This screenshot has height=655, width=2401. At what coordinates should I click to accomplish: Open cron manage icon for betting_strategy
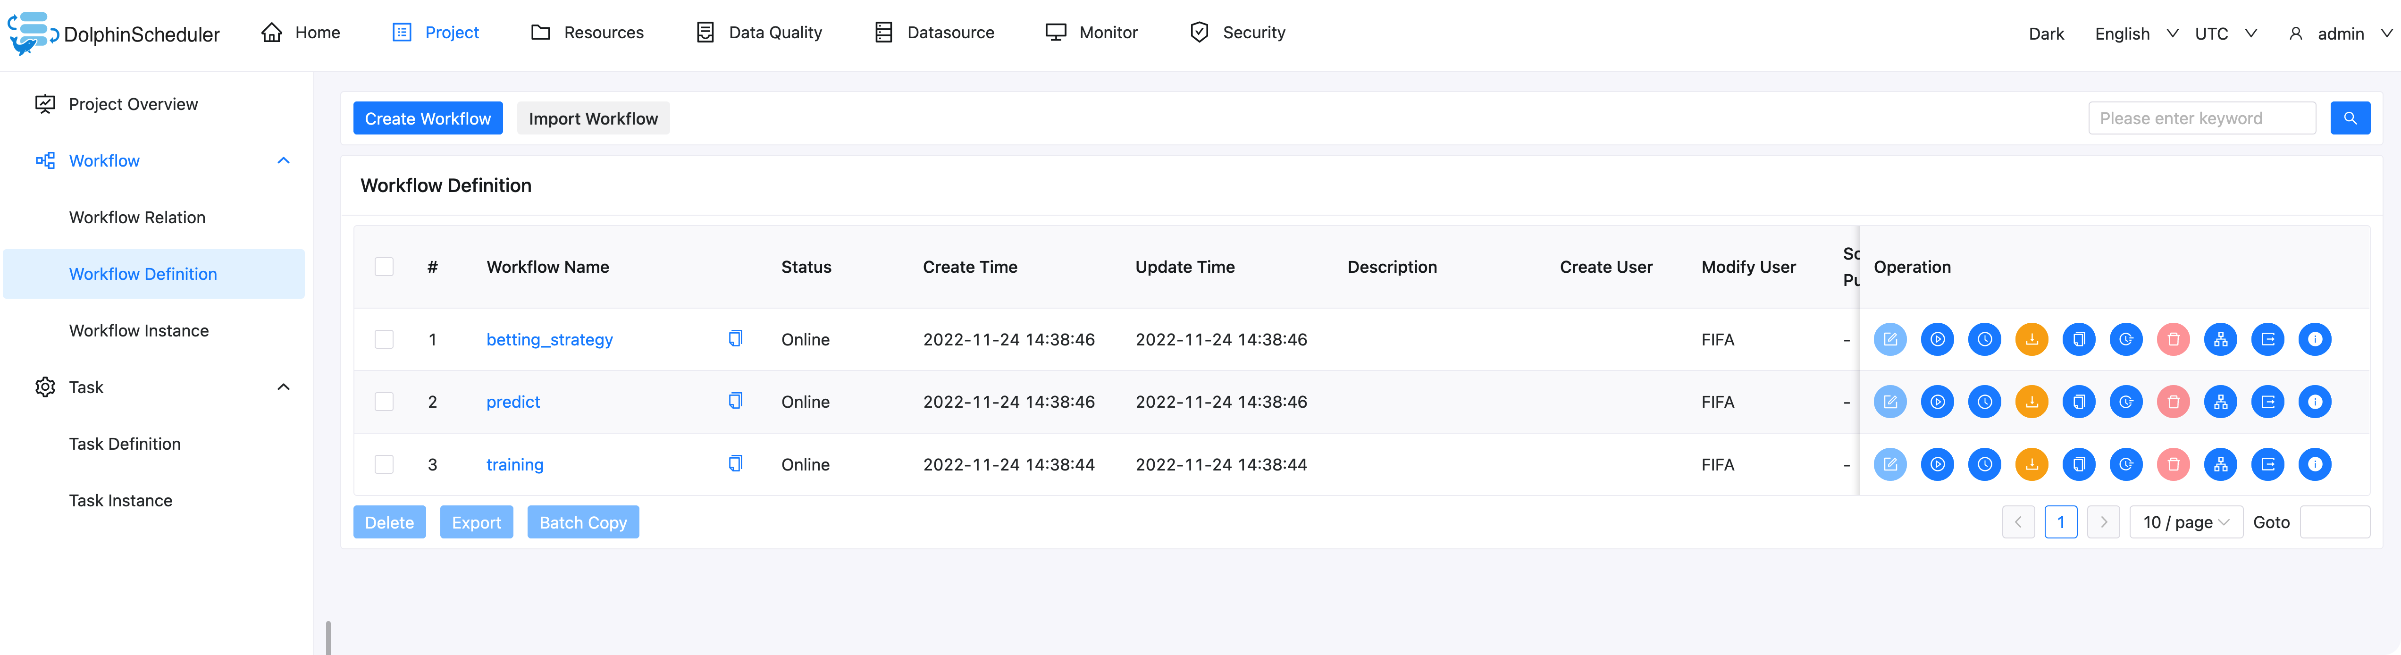click(2126, 339)
